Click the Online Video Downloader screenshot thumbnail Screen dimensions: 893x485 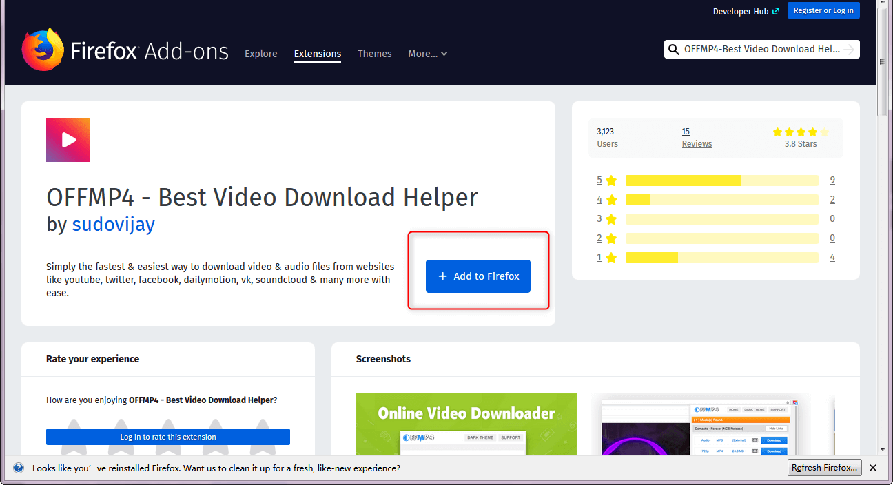tap(466, 424)
